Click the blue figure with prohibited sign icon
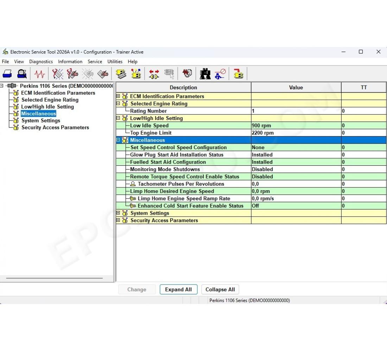This screenshot has height=351, width=387. [x=220, y=74]
